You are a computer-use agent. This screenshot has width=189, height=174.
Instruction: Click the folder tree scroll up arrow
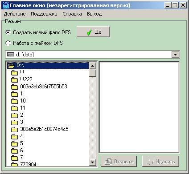tap(93, 66)
